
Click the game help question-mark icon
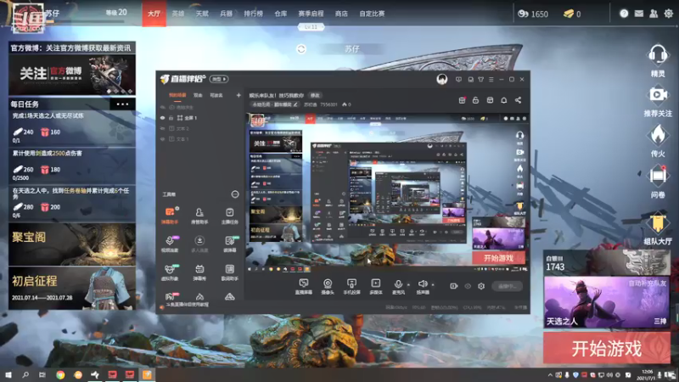click(x=624, y=14)
